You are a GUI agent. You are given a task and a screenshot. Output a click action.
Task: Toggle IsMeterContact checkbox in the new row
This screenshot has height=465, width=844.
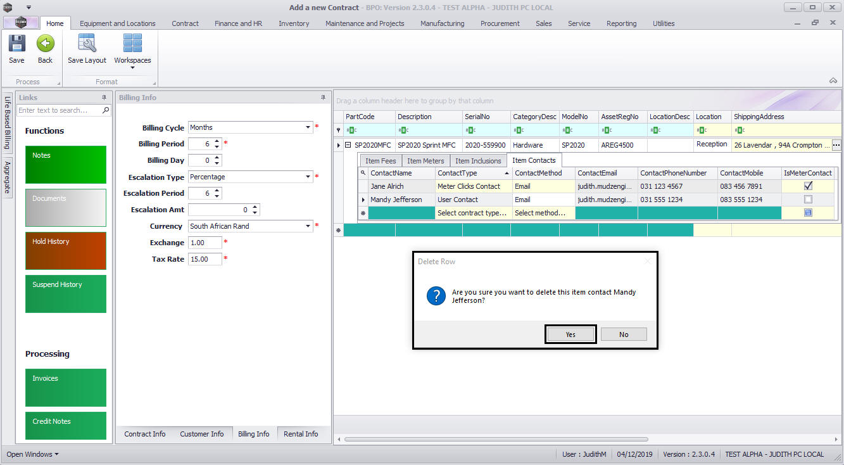click(x=808, y=213)
